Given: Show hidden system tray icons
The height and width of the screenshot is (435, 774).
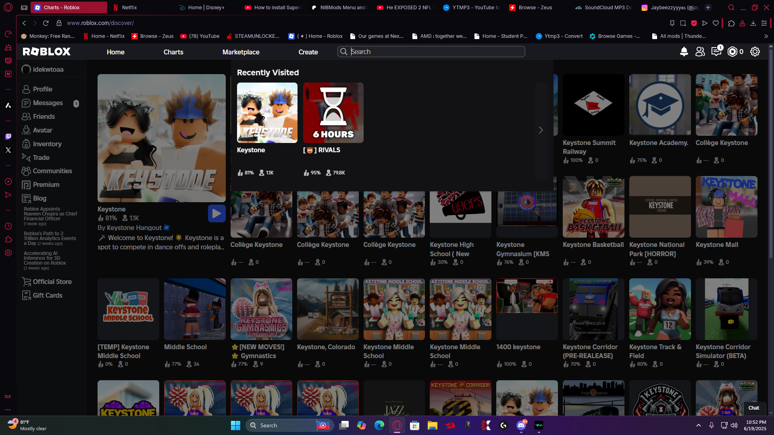Looking at the screenshot, I should 698,425.
